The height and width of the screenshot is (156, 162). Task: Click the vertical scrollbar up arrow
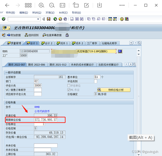[139, 50]
